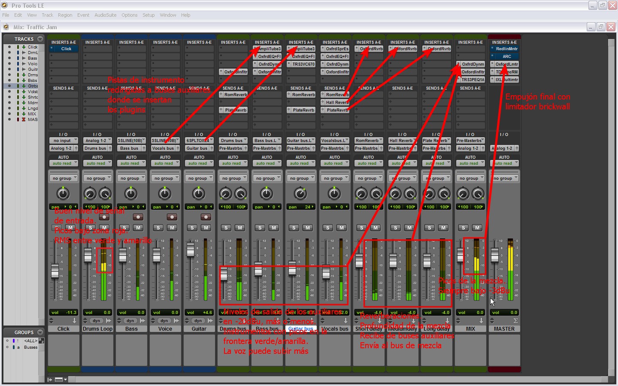
Task: Mute the Click track
Action: (x=70, y=228)
